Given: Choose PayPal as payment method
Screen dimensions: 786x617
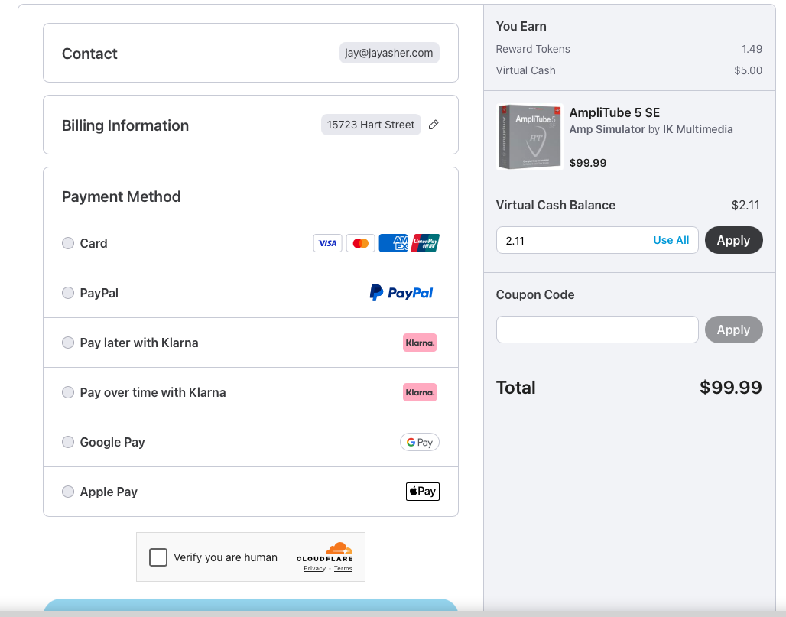Looking at the screenshot, I should (x=68, y=293).
